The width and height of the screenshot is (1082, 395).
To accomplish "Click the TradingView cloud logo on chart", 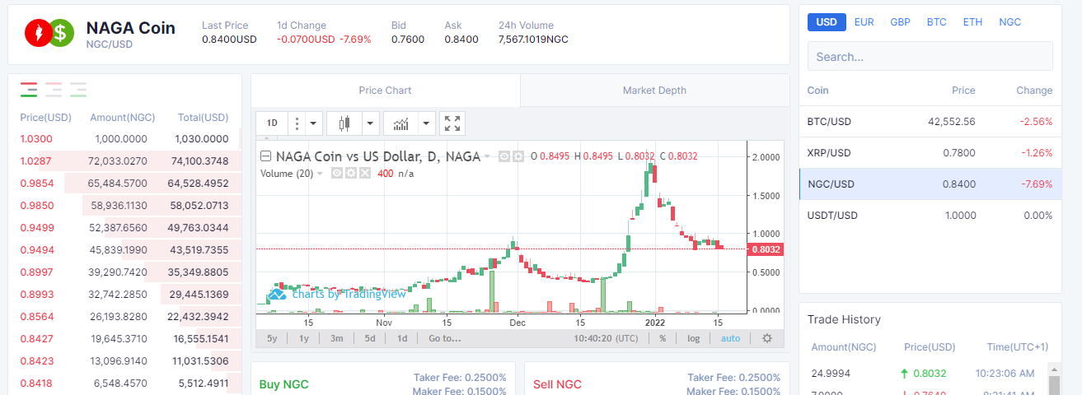I will point(277,294).
